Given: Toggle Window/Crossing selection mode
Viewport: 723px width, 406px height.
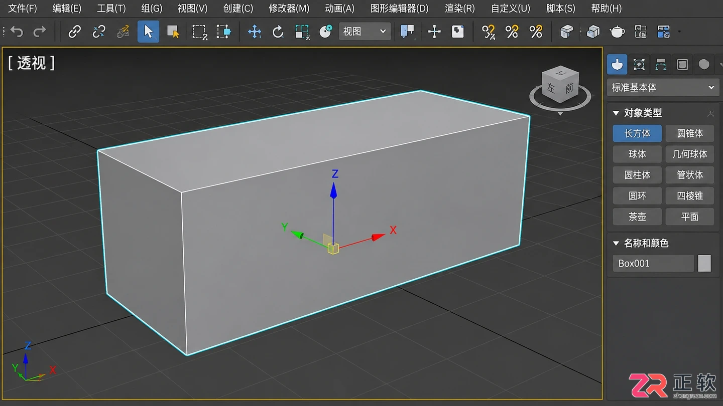Looking at the screenshot, I should coord(224,32).
